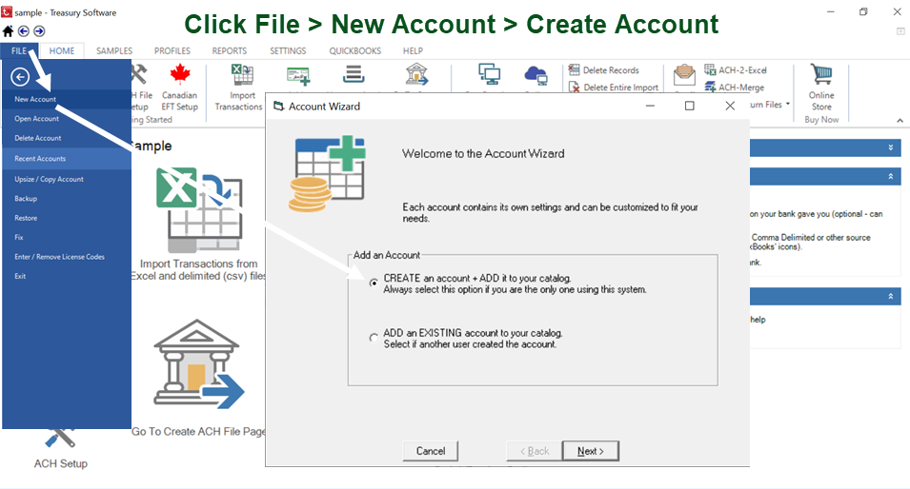
Task: Open the ACH-Merge tool
Action: pyautogui.click(x=734, y=88)
